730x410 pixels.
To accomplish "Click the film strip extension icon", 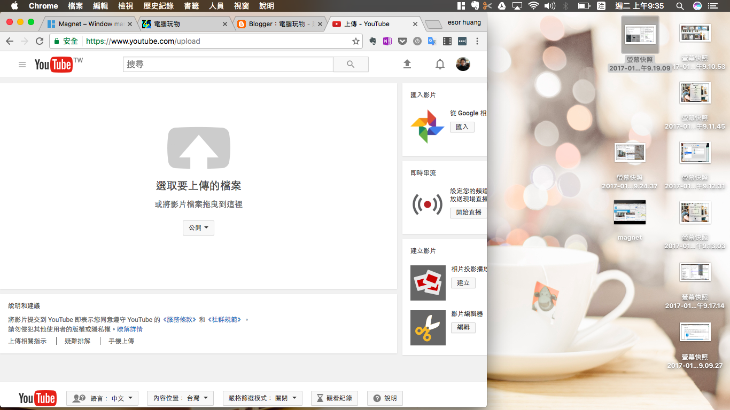I will click(x=447, y=41).
